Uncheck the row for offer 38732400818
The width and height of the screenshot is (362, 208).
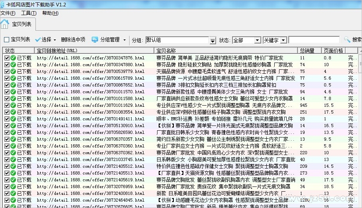(7, 193)
